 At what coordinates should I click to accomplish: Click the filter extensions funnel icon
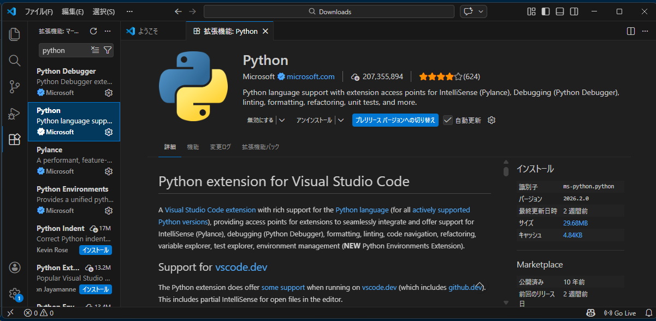[x=108, y=50]
